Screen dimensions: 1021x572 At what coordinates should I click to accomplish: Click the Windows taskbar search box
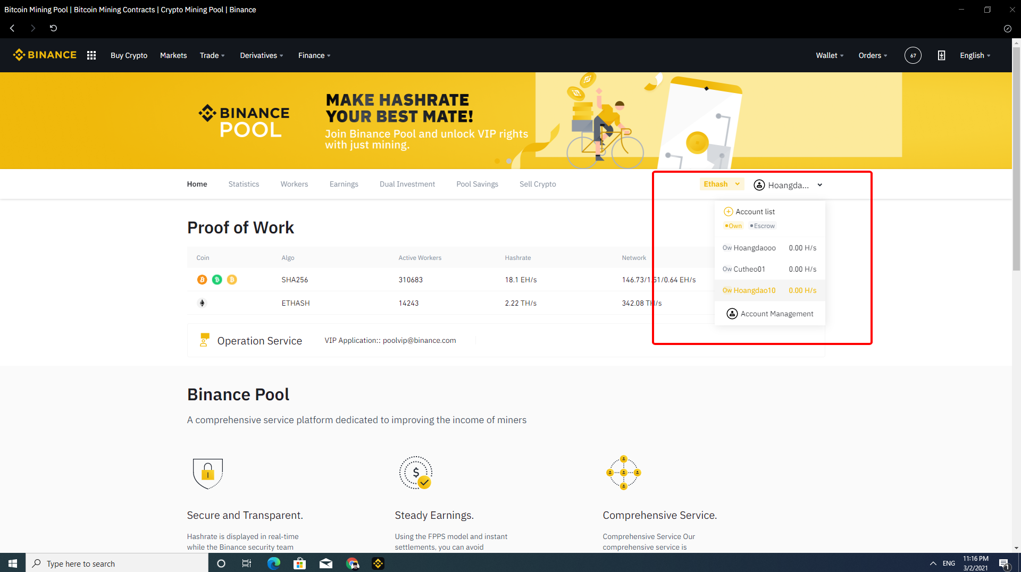[x=117, y=563]
